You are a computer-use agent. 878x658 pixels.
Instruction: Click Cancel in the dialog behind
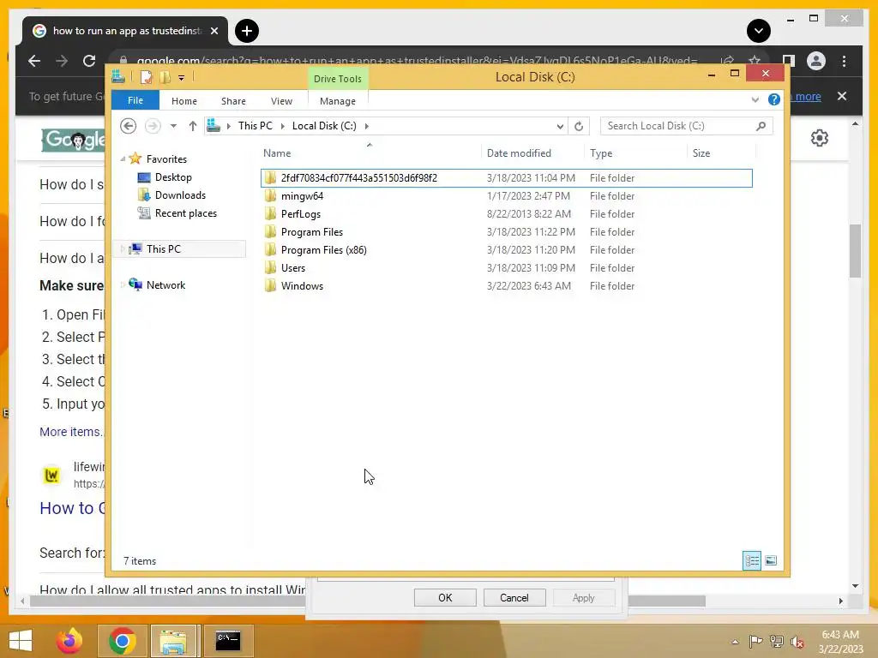(514, 597)
